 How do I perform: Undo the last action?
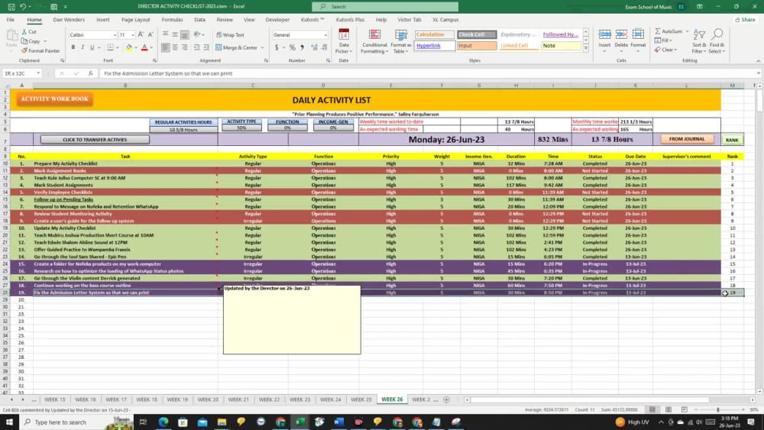click(x=22, y=7)
